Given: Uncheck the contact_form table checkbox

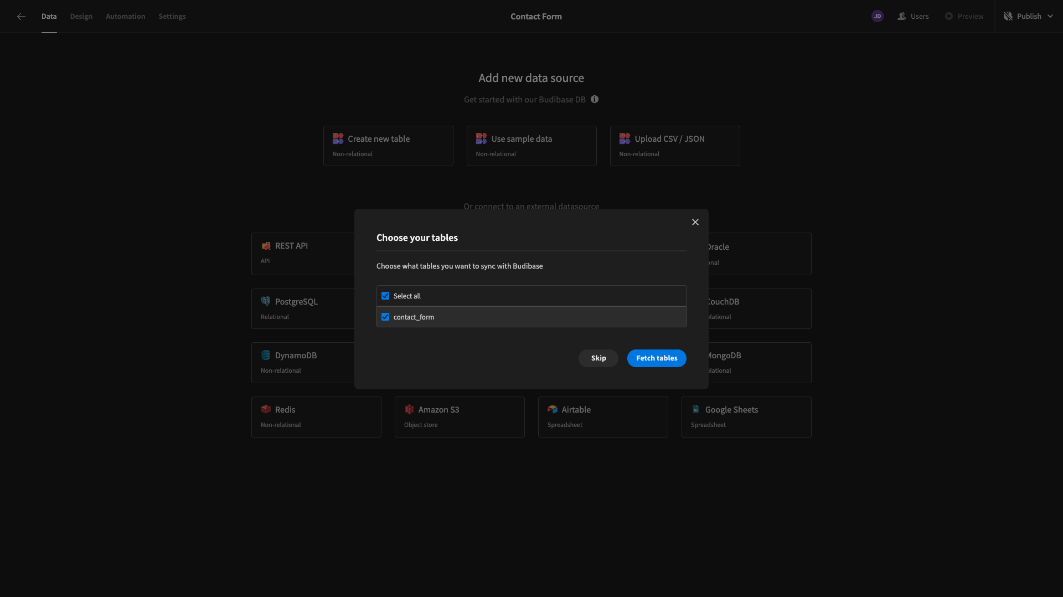Looking at the screenshot, I should point(385,317).
